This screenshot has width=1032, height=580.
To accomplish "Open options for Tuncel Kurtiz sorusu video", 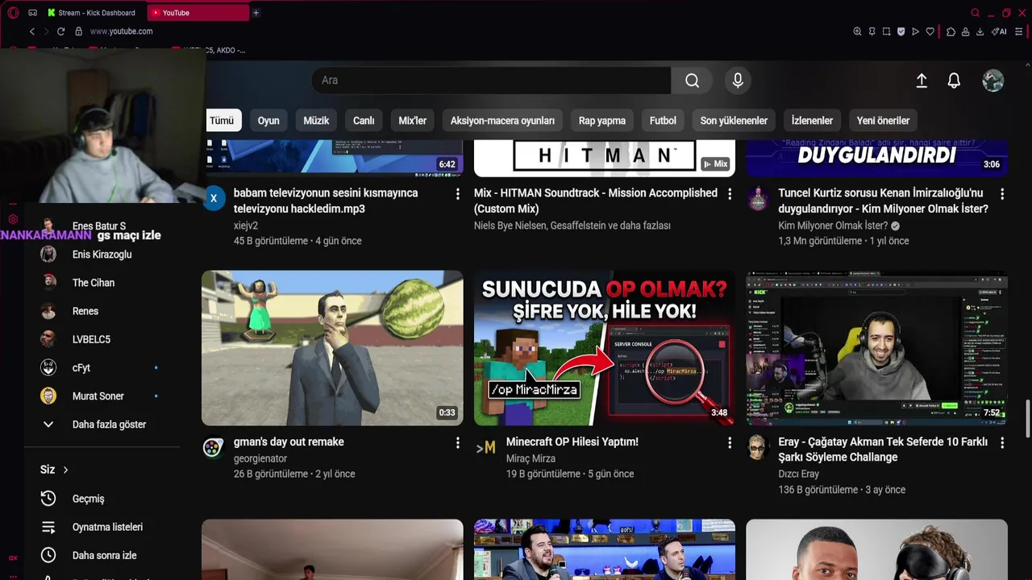I will coord(1002,194).
